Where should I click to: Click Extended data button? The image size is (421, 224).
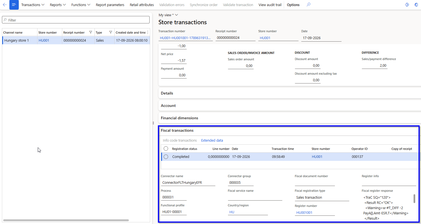[x=212, y=140]
